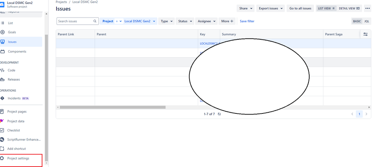This screenshot has height=167, width=374.
Task: Click the Code brackets icon
Action: point(2,70)
